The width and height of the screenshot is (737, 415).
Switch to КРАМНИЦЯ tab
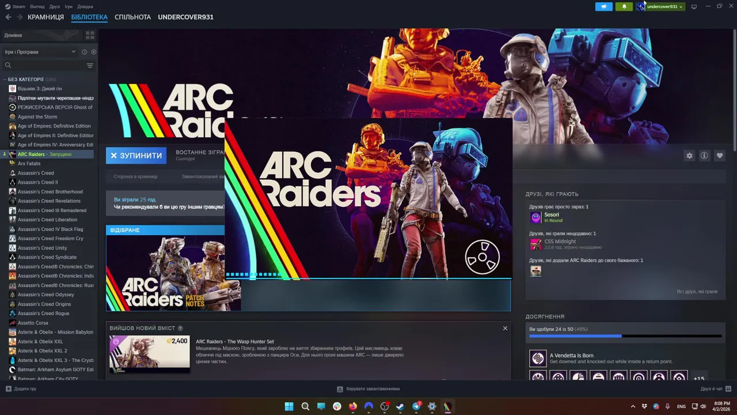[x=45, y=17]
